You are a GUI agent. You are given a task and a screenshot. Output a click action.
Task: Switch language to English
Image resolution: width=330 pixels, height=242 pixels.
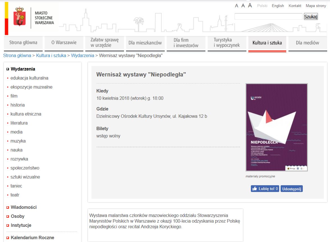[278, 6]
